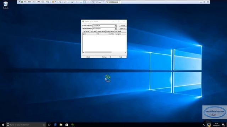Click the VMware fullscreen toolbar icon

(84, 2)
